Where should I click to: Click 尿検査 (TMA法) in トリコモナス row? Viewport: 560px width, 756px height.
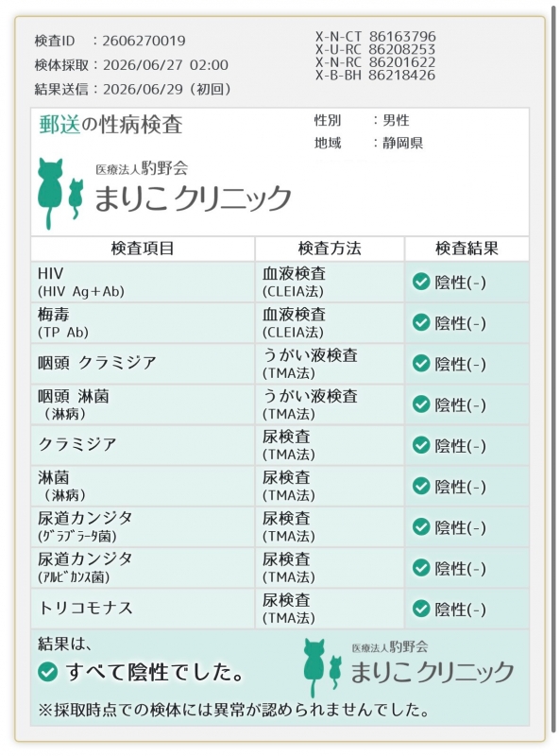[330, 609]
